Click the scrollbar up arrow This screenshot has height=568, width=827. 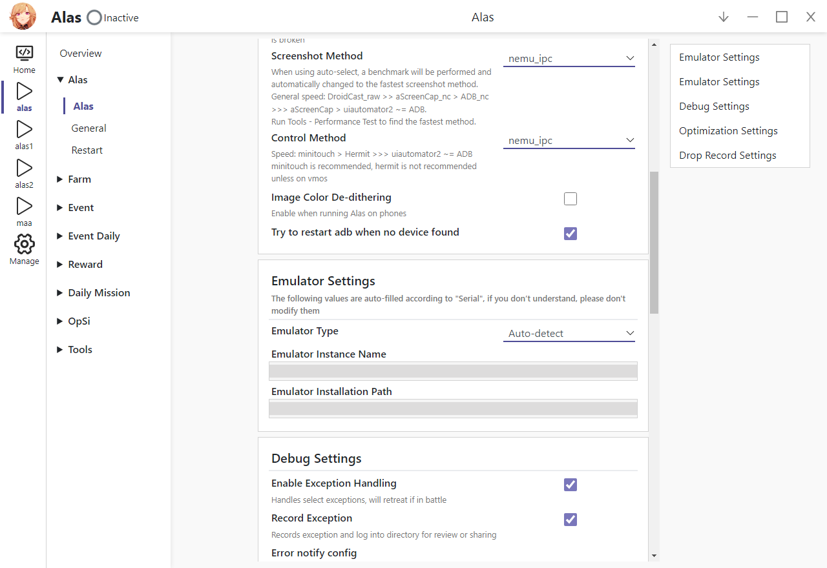[x=654, y=45]
